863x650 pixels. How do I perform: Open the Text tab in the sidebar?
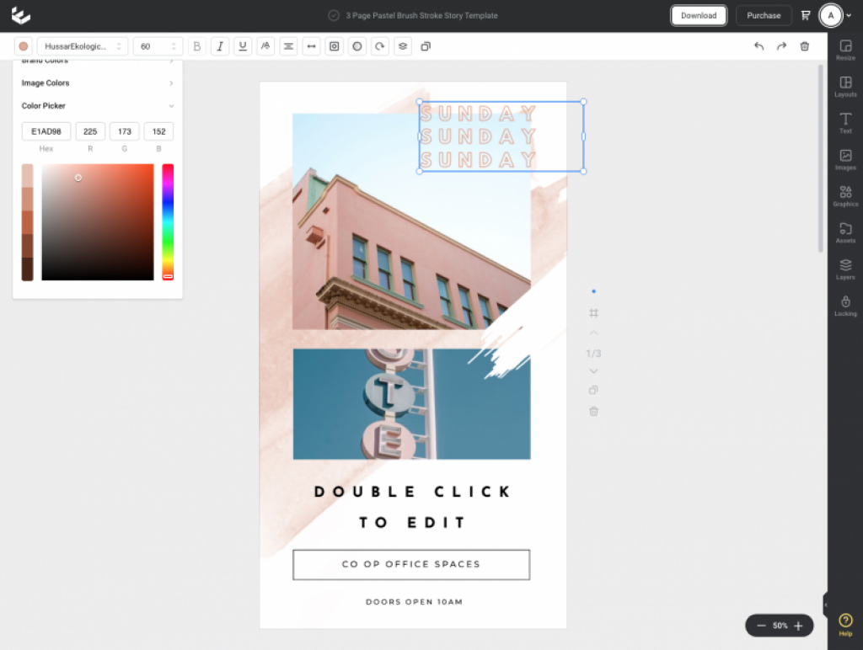(845, 123)
